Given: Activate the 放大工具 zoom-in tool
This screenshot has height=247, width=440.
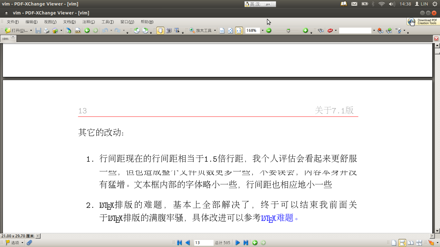Looking at the screenshot, I should 201,31.
